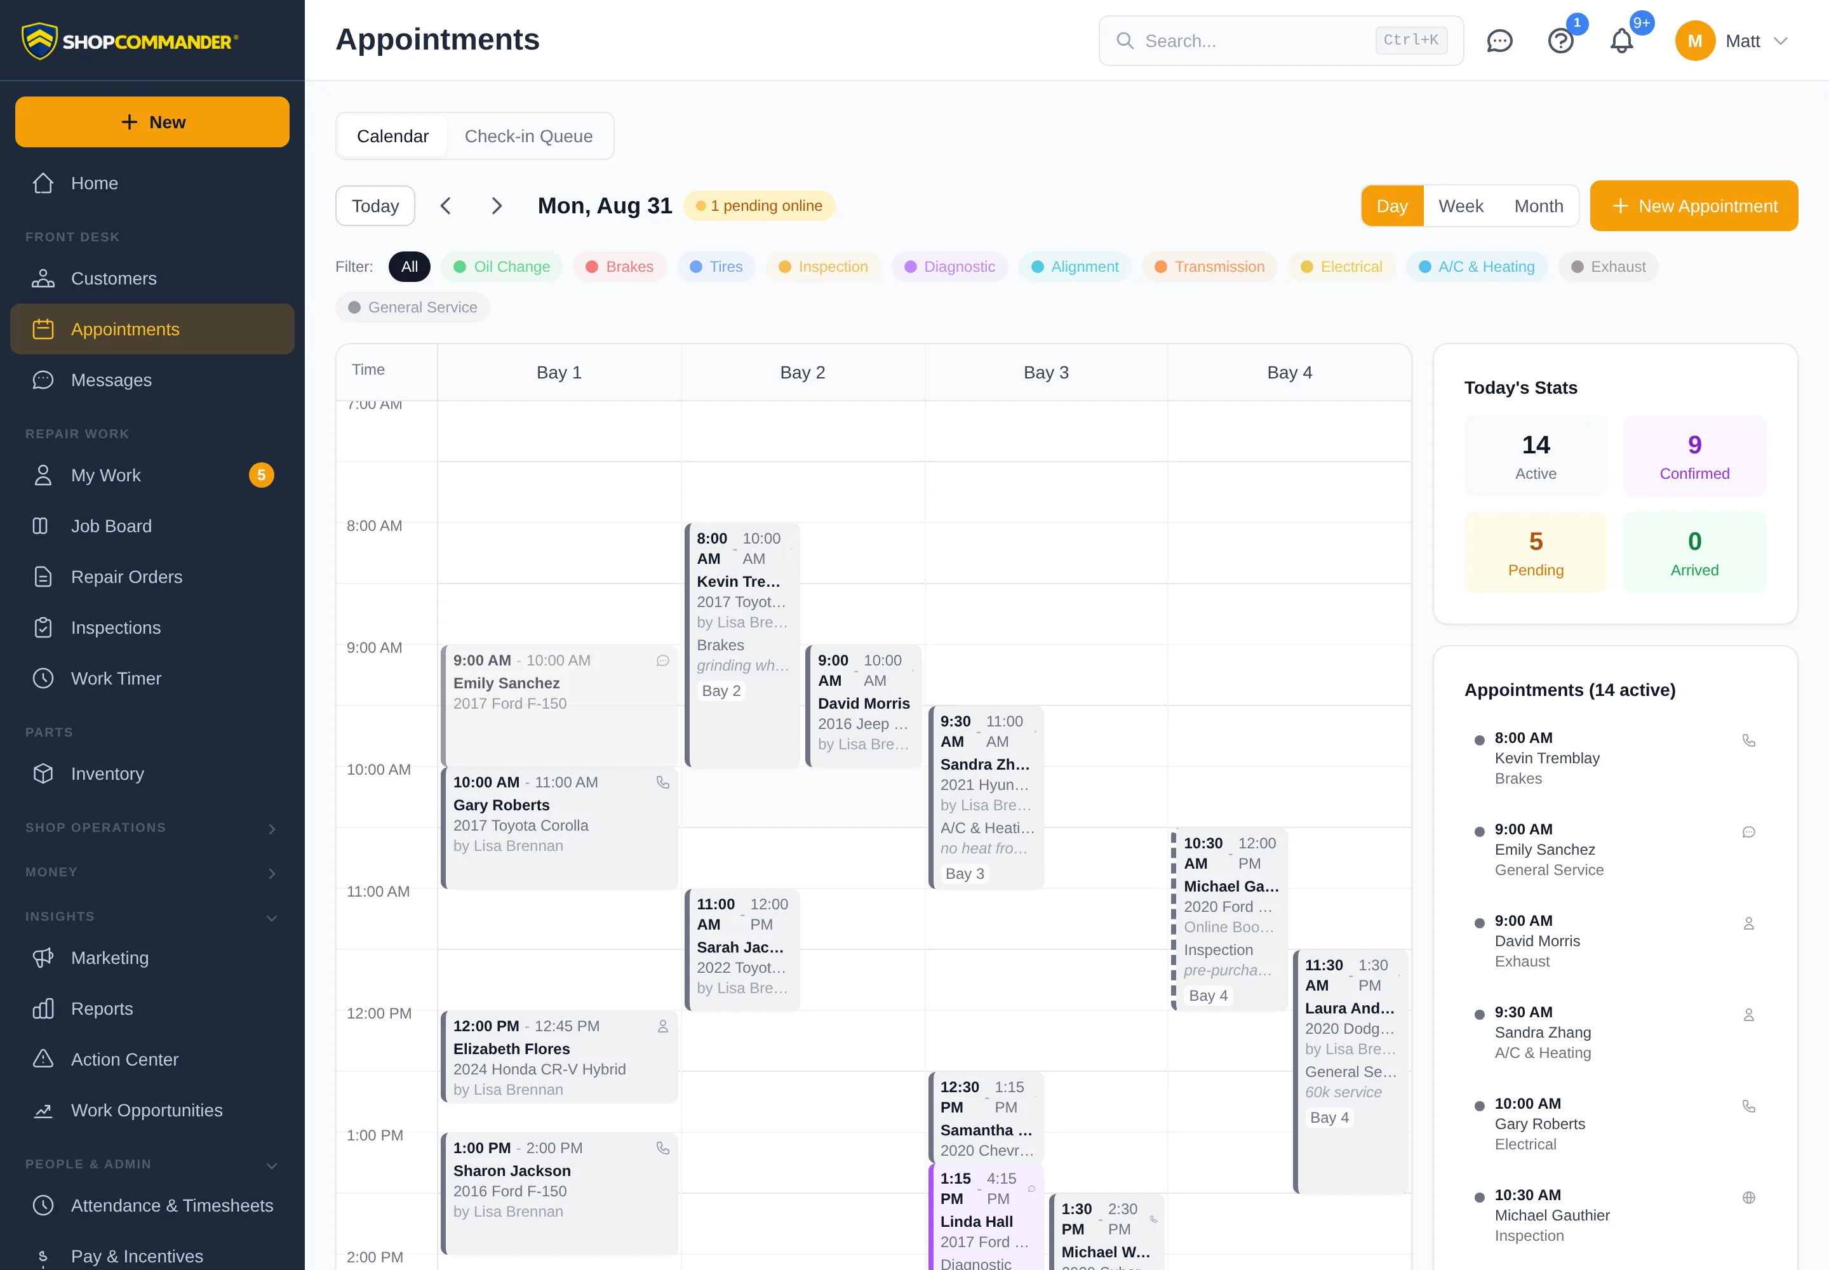Viewport: 1829px width, 1270px height.
Task: Select the Day view
Action: tap(1392, 206)
